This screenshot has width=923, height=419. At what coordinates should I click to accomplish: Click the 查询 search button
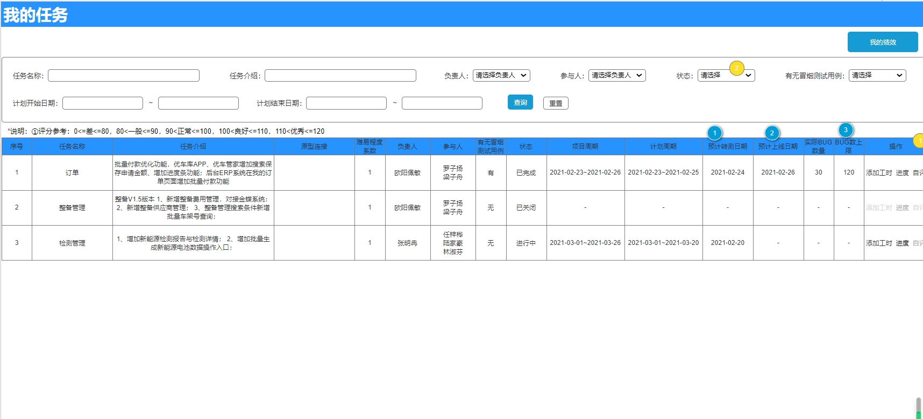520,102
